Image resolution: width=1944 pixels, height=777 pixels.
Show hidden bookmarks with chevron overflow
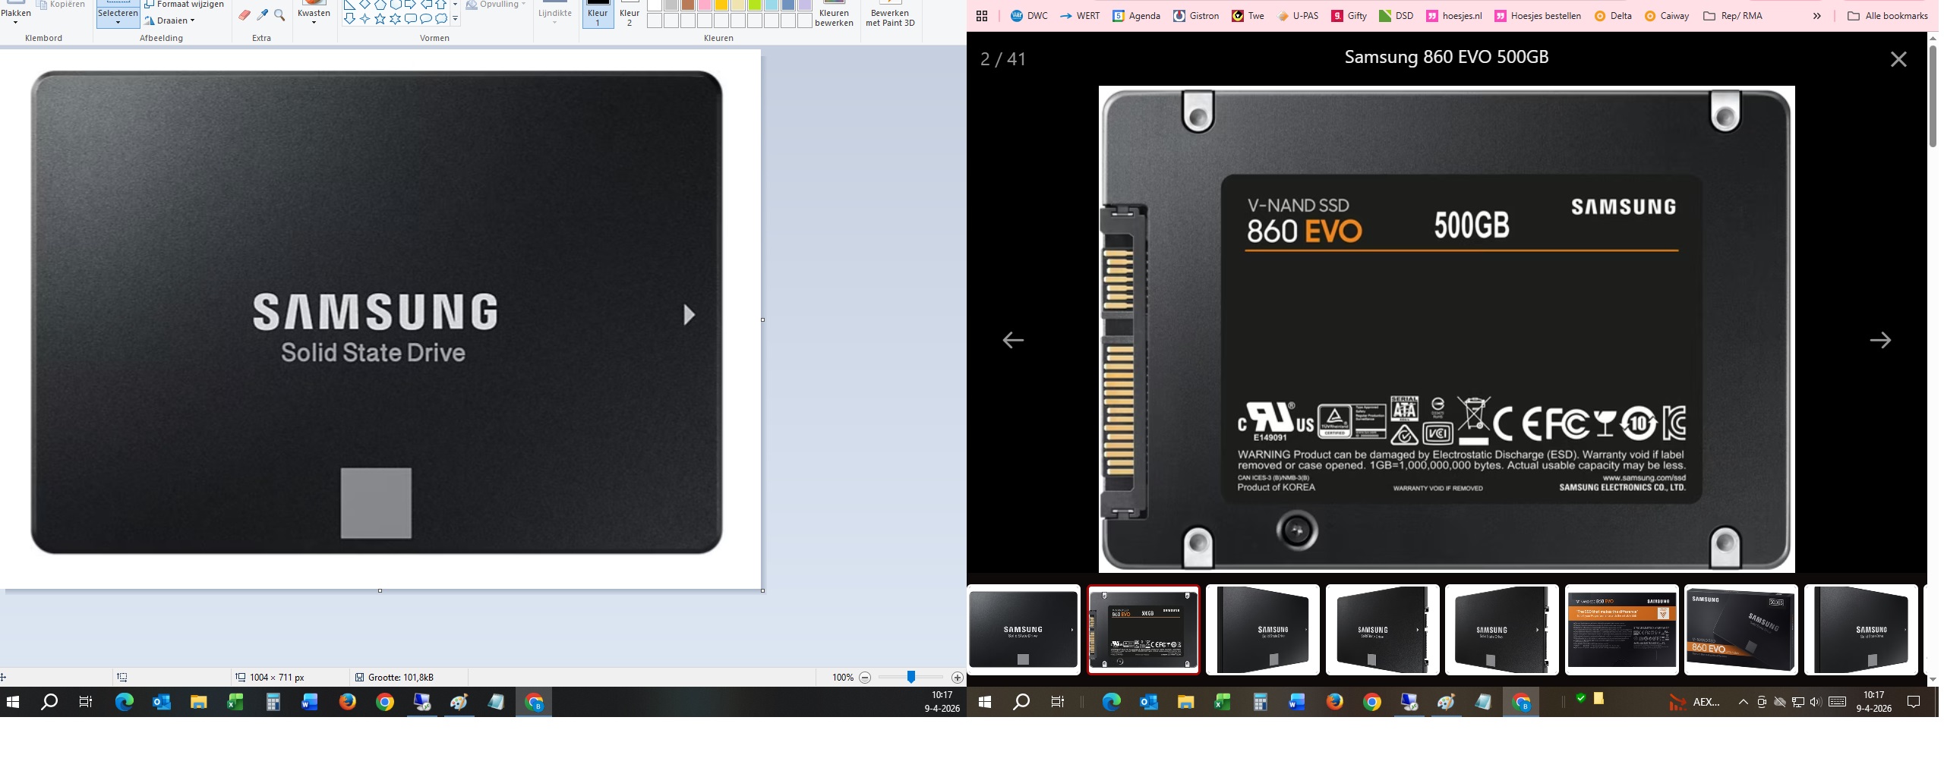pyautogui.click(x=1817, y=16)
